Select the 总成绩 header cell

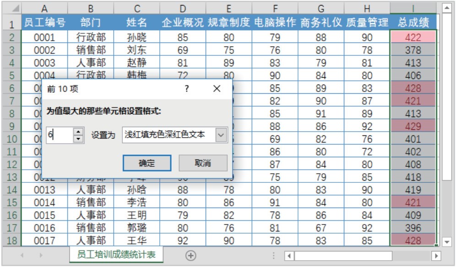point(413,22)
